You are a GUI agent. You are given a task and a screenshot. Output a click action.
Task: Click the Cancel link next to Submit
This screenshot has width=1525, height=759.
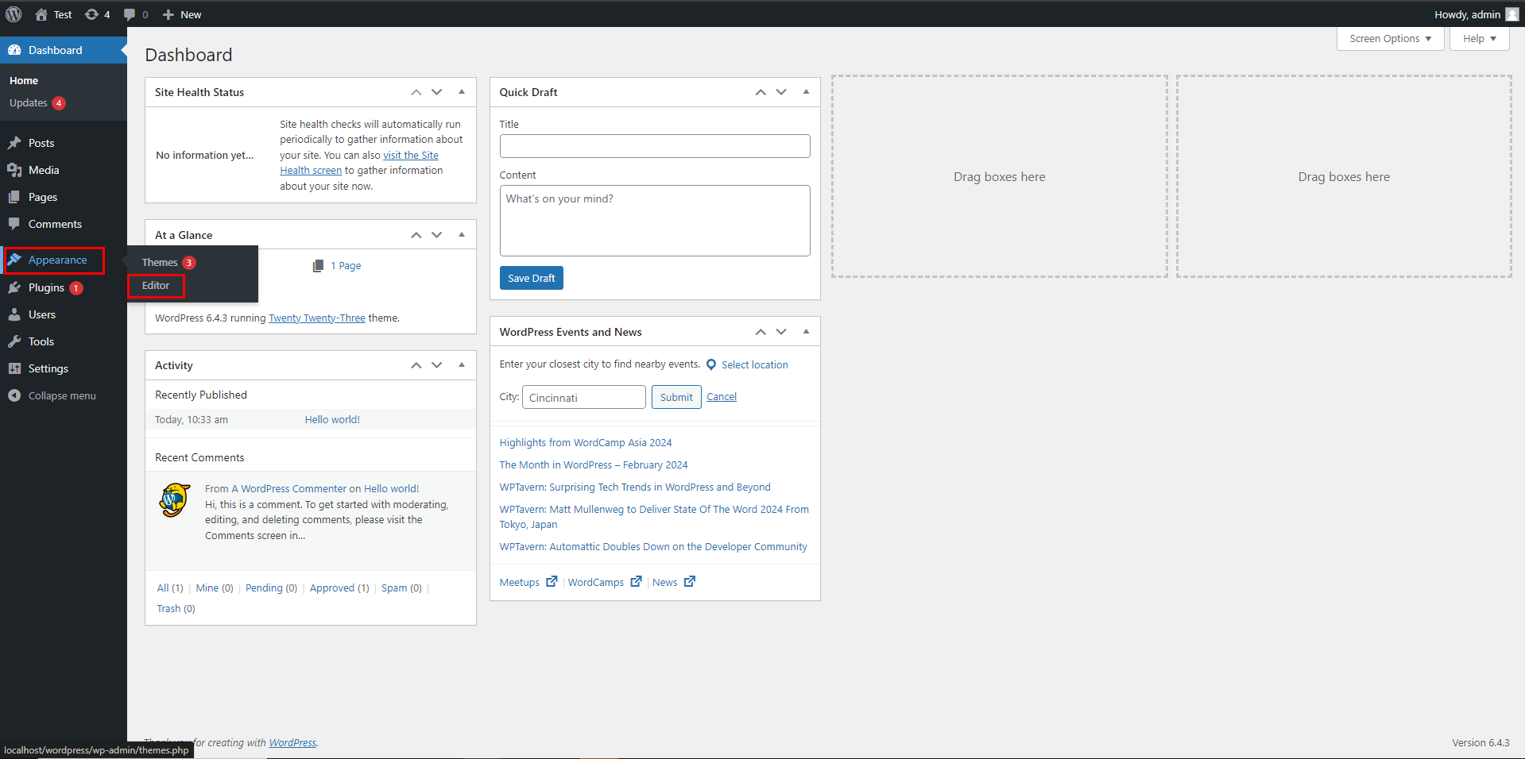[722, 397]
